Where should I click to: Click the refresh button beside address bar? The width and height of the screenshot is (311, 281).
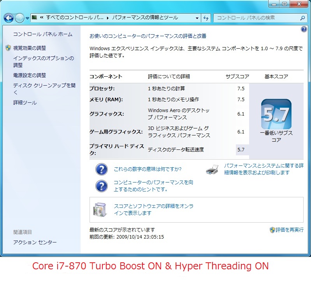tap(206, 18)
